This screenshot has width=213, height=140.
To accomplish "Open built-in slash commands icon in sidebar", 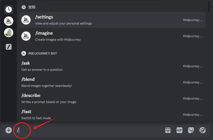I will 9,47.
